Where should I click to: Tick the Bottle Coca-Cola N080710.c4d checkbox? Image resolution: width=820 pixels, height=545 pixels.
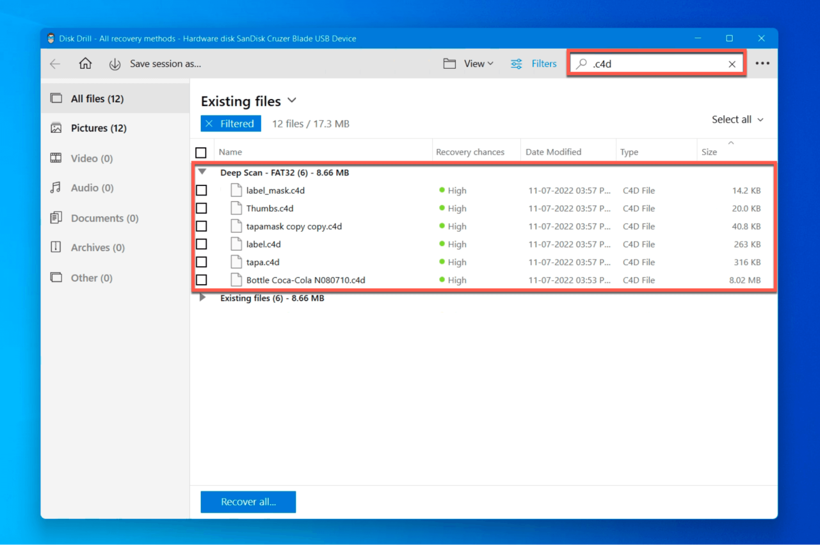(x=201, y=280)
